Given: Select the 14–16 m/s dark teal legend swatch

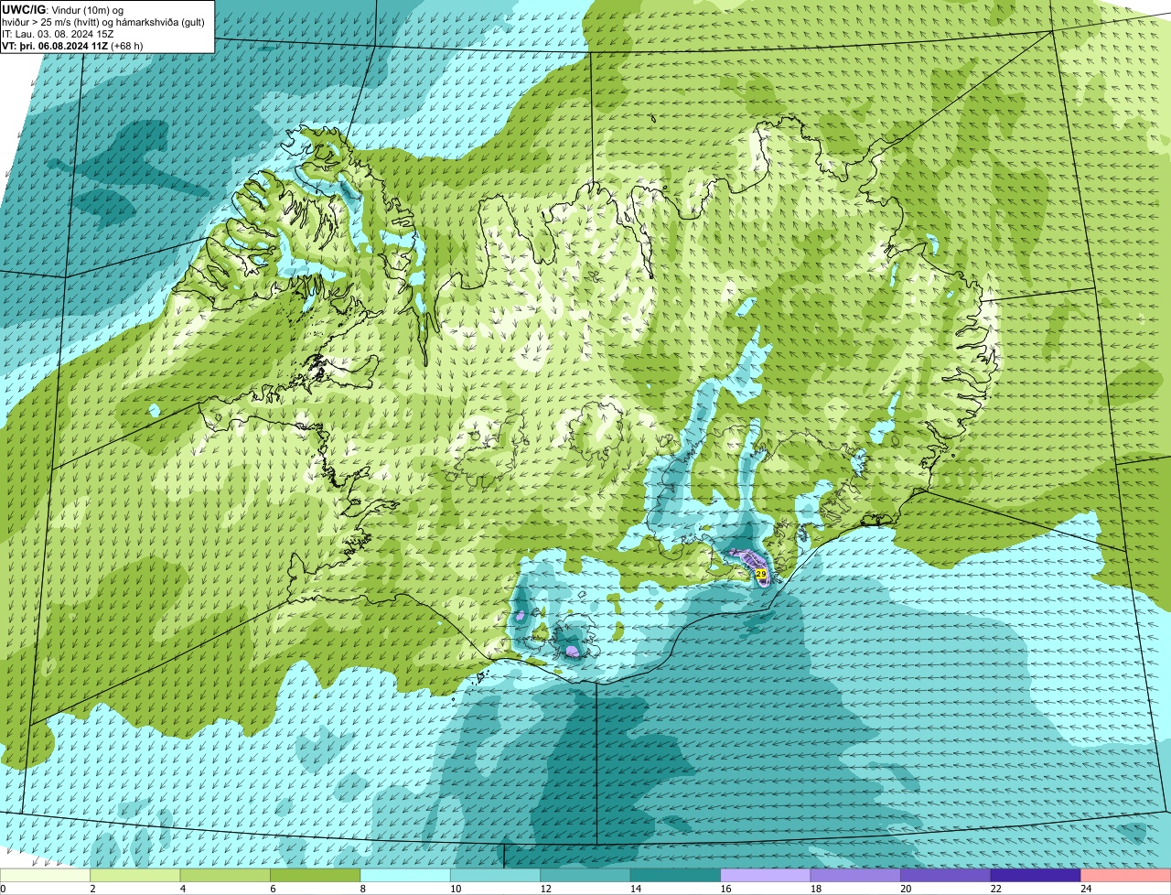Looking at the screenshot, I should (x=676, y=876).
